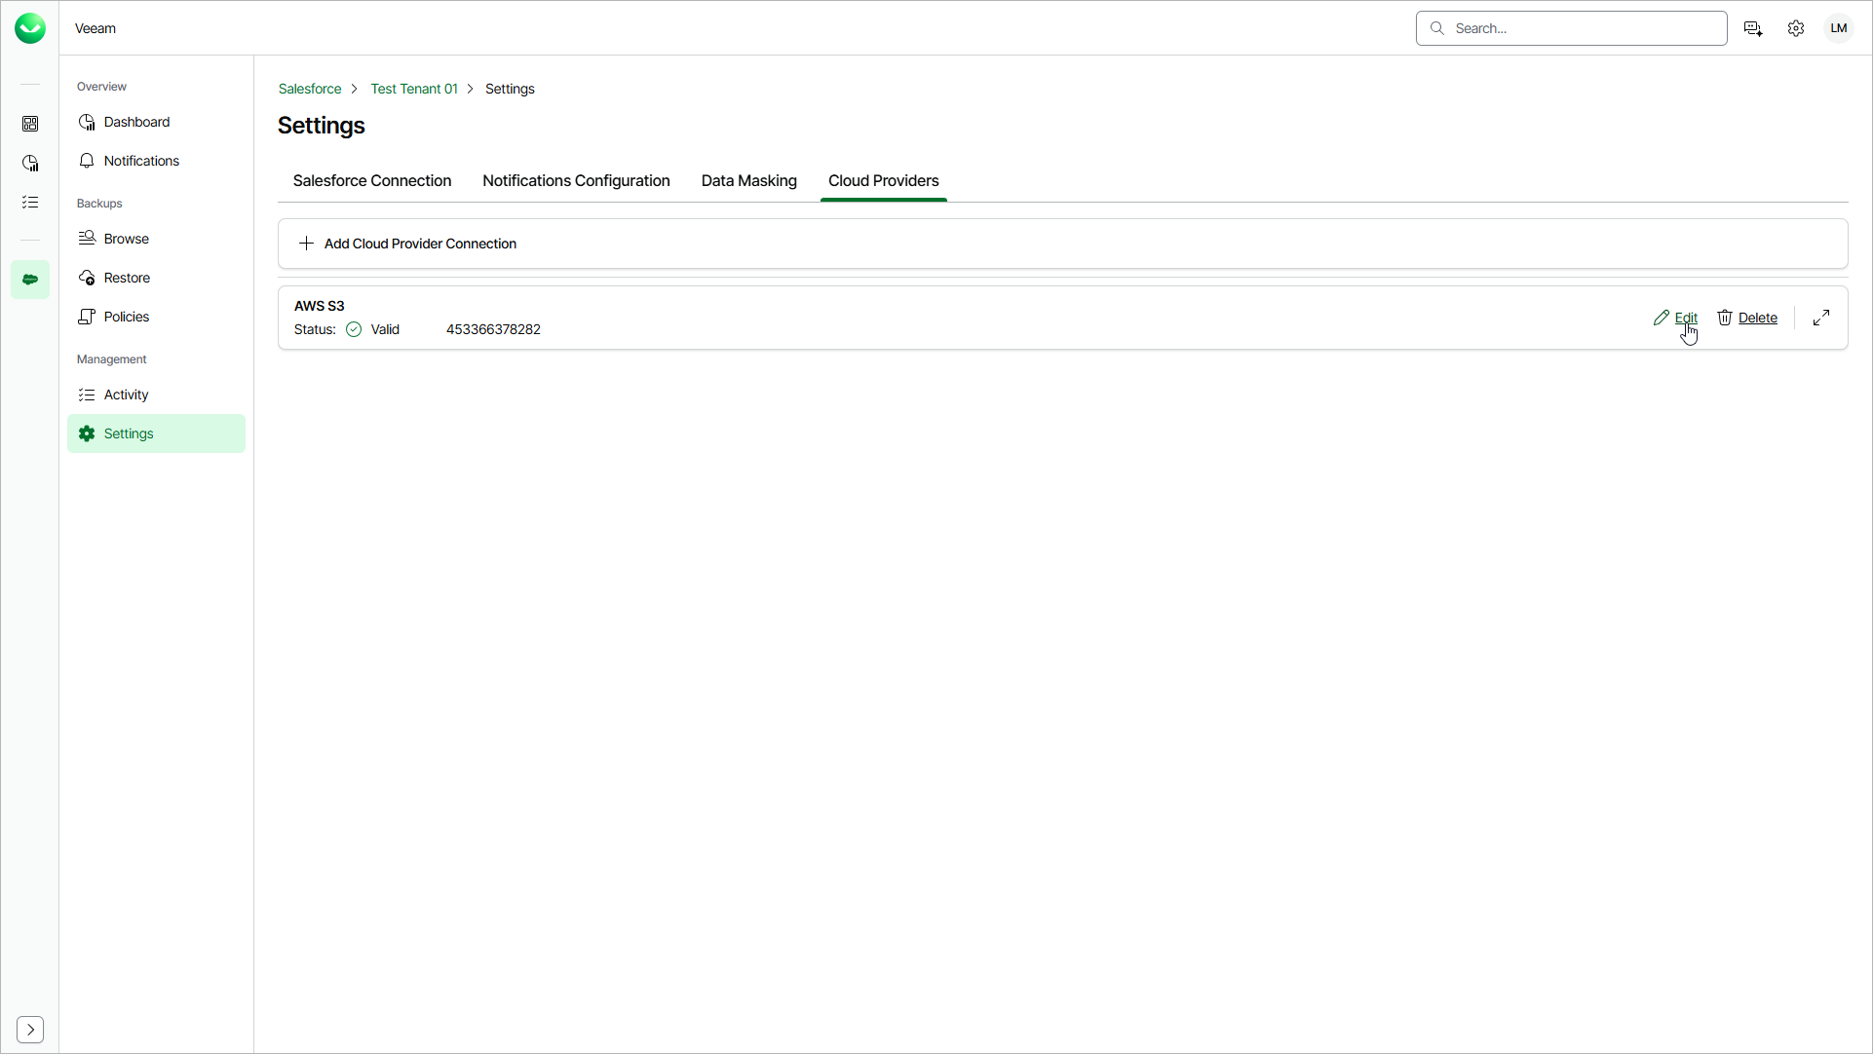Switch to Salesforce Connection tab
This screenshot has width=1873, height=1054.
pos(372,181)
